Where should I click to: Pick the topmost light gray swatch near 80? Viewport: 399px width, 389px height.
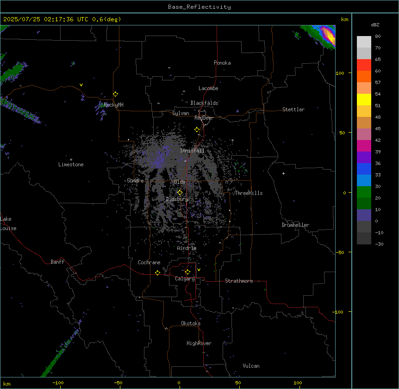[x=364, y=42]
